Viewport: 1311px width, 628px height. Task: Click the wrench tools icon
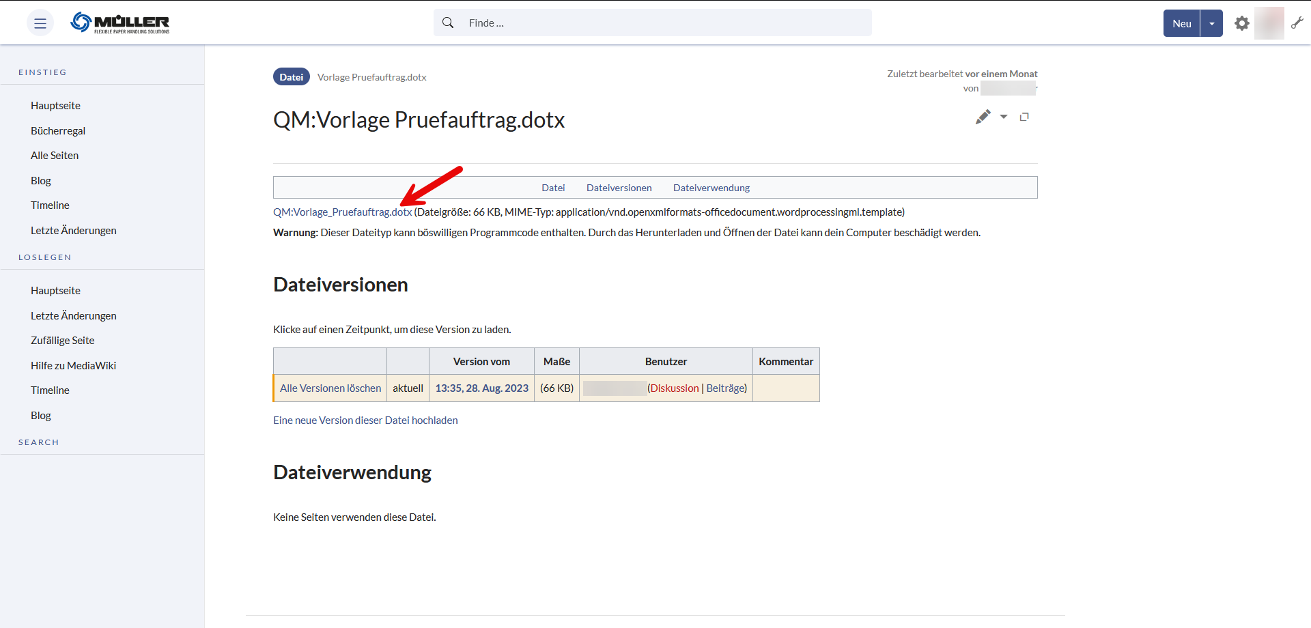click(1297, 23)
